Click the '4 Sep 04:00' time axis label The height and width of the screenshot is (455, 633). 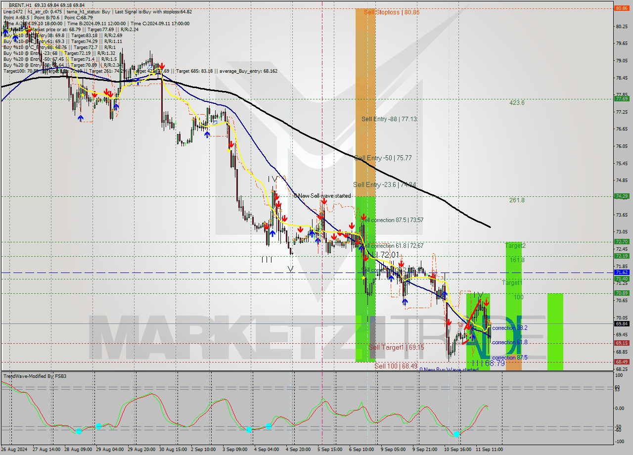point(266,450)
